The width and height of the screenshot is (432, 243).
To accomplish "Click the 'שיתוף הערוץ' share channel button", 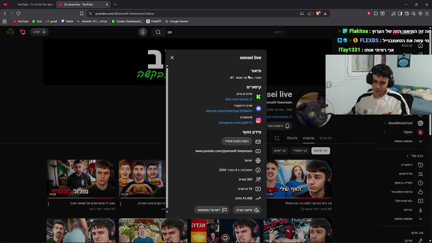I will pyautogui.click(x=247, y=210).
